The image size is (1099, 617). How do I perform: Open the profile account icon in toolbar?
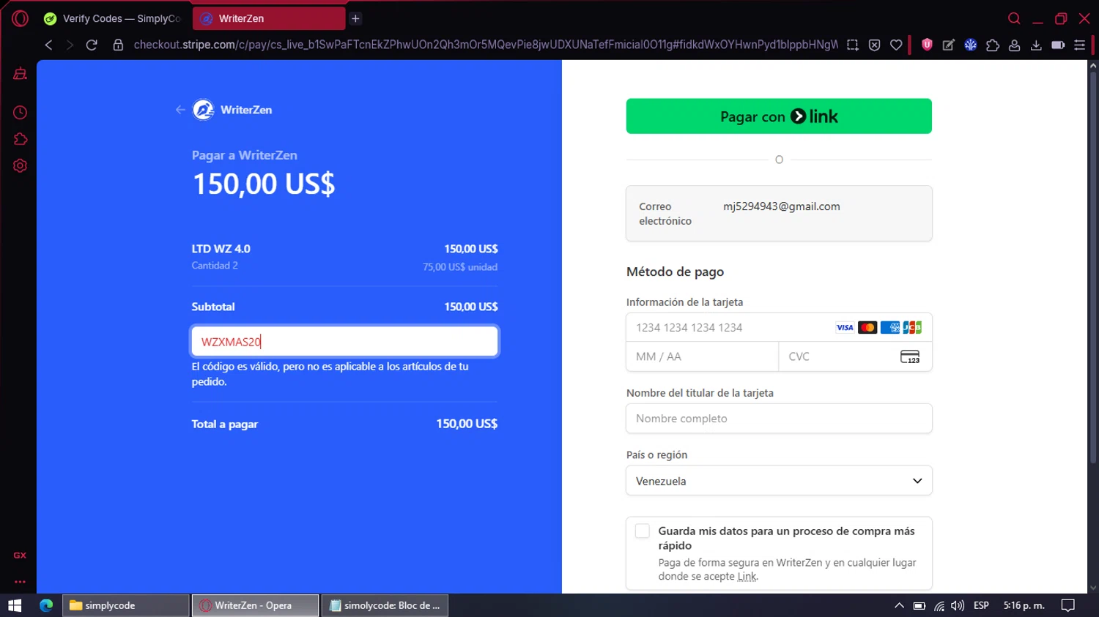pyautogui.click(x=1015, y=45)
